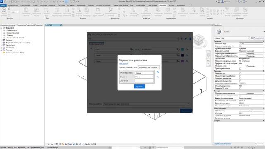The width and height of the screenshot is (265, 149).
Task: Open the configuration name dropdown in main dialog
Action: click(x=133, y=39)
